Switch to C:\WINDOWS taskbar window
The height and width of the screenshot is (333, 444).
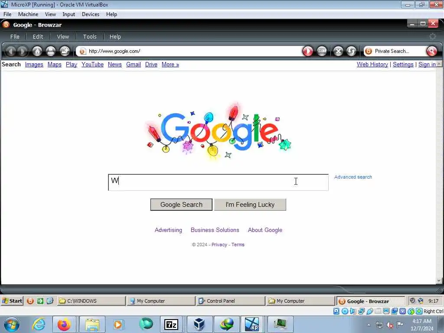(91, 301)
